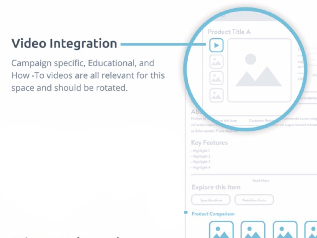
Task: Select the large main product image placeholder
Action: tap(259, 70)
